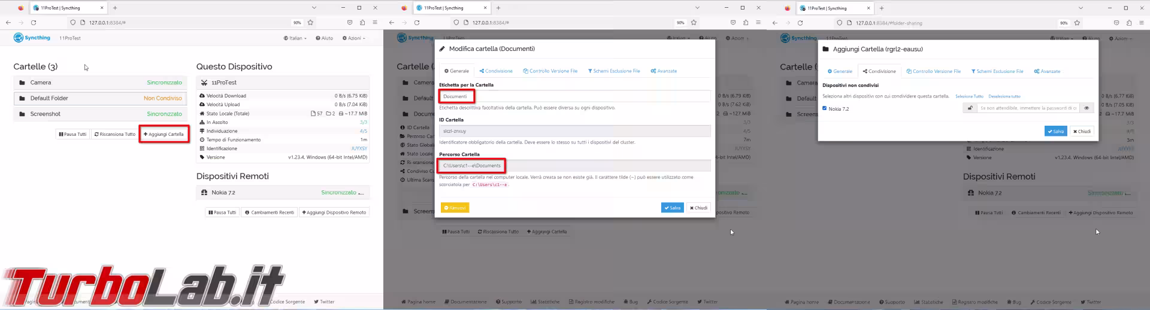Show password with the eye icon

1087,108
